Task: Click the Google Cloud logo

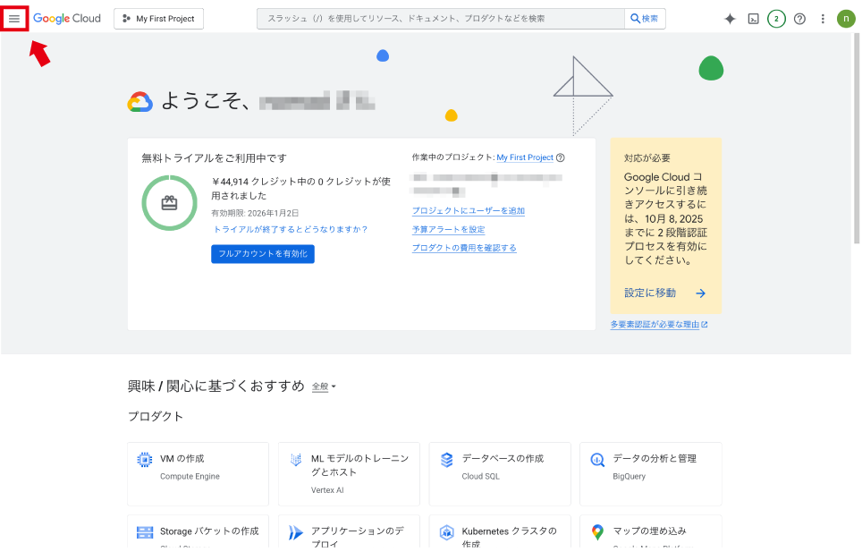Action: 67,19
